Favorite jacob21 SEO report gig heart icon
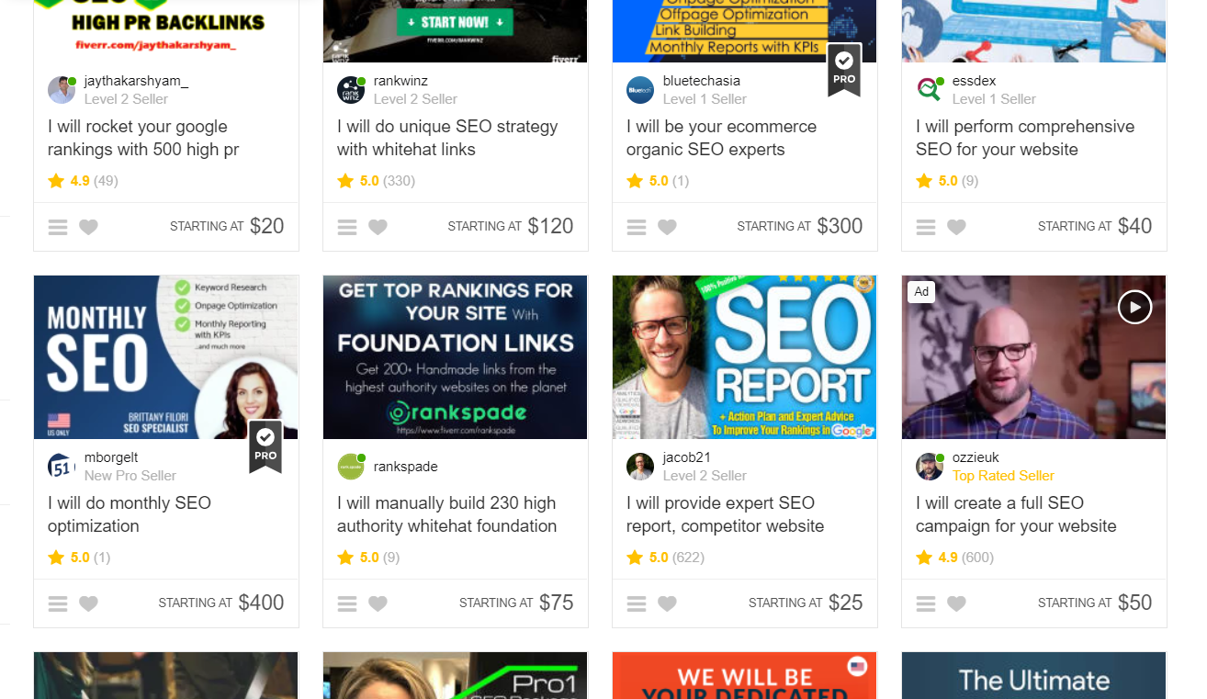 pyautogui.click(x=667, y=603)
